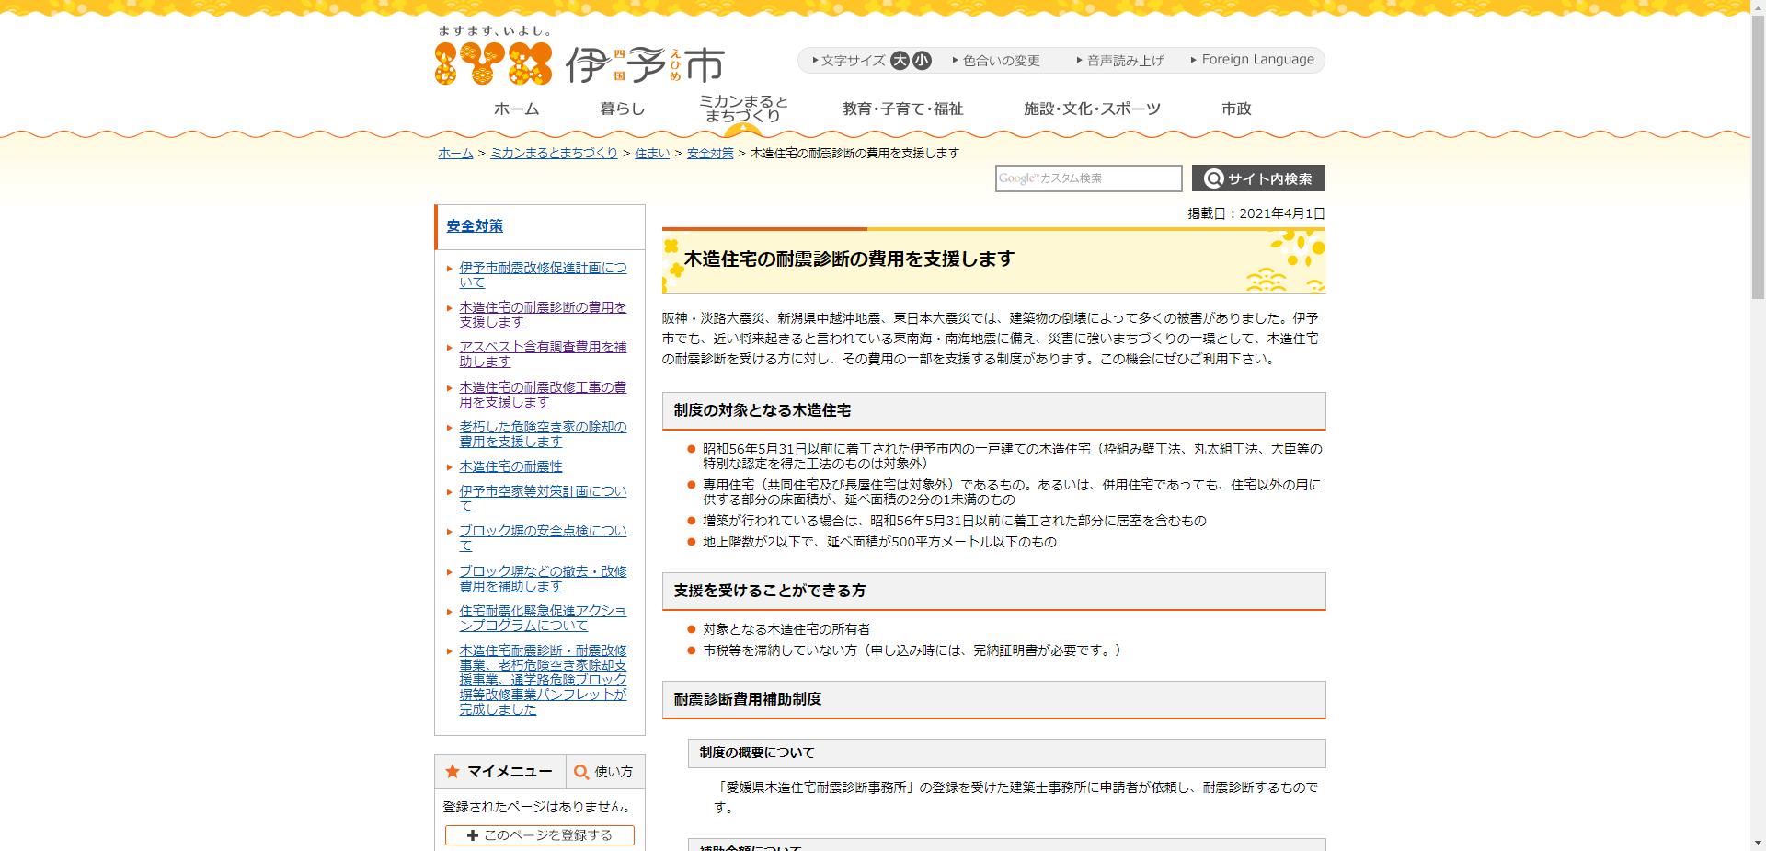Screen dimensions: 1766x851
Task: Select the ホーム menu item
Action: (516, 108)
